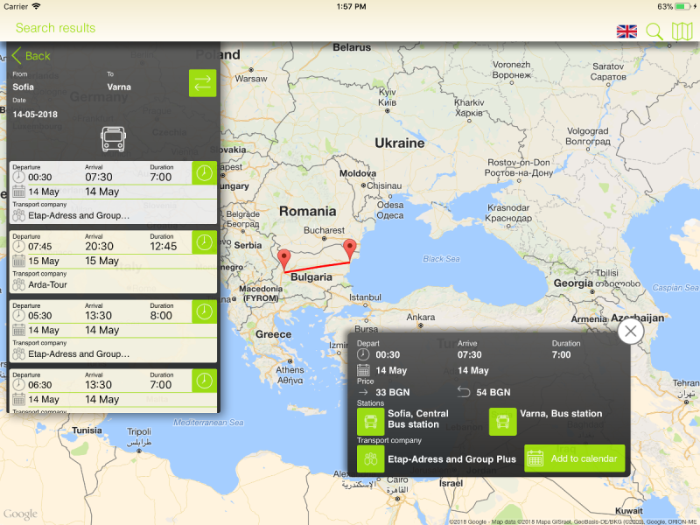
Task: Select the bus transport type icon
Action: pyautogui.click(x=113, y=139)
